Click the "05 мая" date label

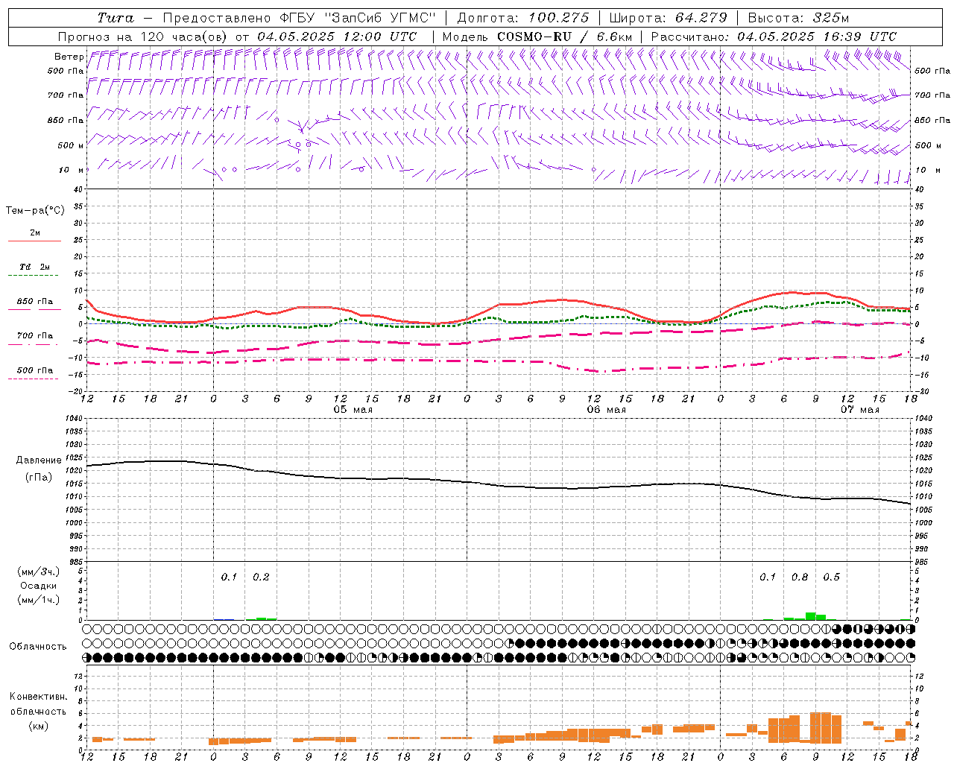coord(353,410)
